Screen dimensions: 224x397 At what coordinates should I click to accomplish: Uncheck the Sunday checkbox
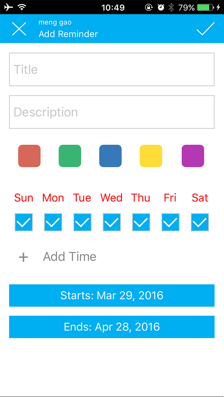pos(23,222)
